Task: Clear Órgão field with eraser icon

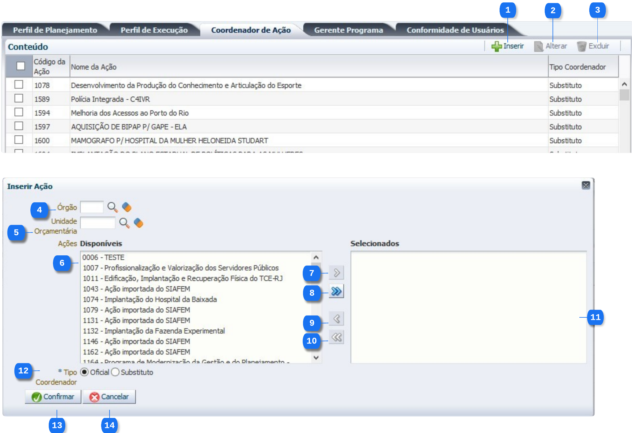Action: [x=127, y=207]
